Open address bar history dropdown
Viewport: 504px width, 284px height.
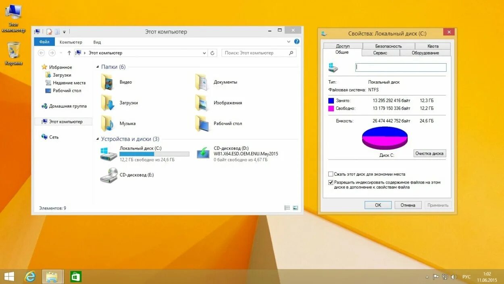pos(204,53)
